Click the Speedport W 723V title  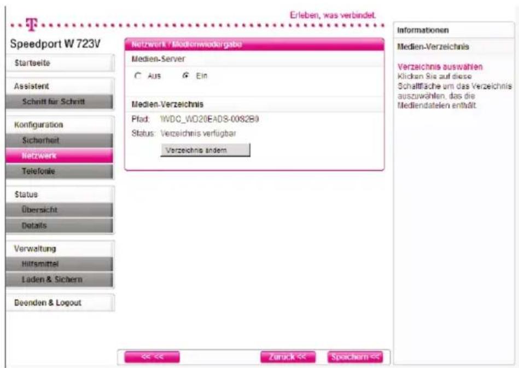click(x=55, y=44)
